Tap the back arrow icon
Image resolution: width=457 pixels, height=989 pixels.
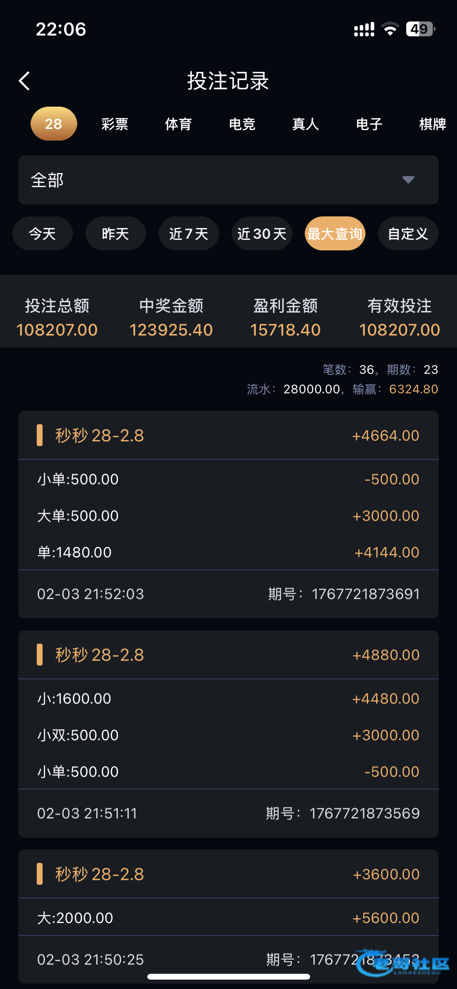[x=25, y=81]
